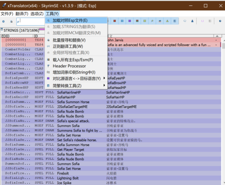225x185 pixels.
Task: Choose 批量搜寻和替换(V) menu entry
Action: 76,40
